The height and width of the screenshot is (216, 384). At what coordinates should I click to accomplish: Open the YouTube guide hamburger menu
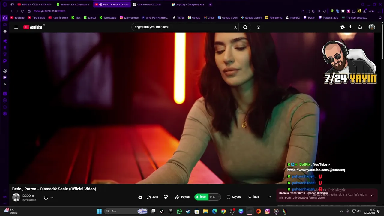16,27
